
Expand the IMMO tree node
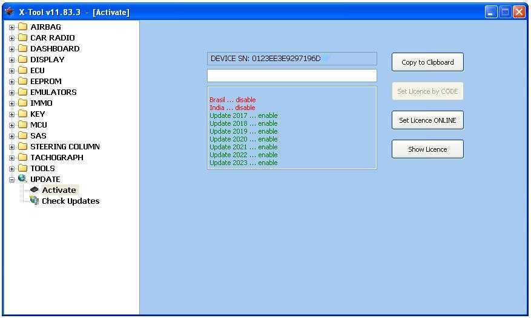[12, 103]
